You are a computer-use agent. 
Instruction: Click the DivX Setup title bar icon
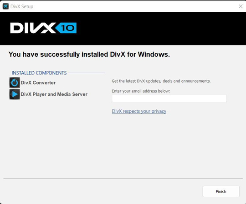click(x=5, y=6)
